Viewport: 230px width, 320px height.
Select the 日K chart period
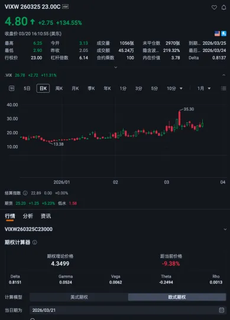click(x=43, y=88)
